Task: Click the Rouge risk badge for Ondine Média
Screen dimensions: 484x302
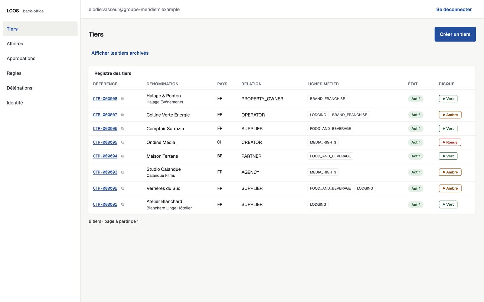Action: (x=450, y=142)
